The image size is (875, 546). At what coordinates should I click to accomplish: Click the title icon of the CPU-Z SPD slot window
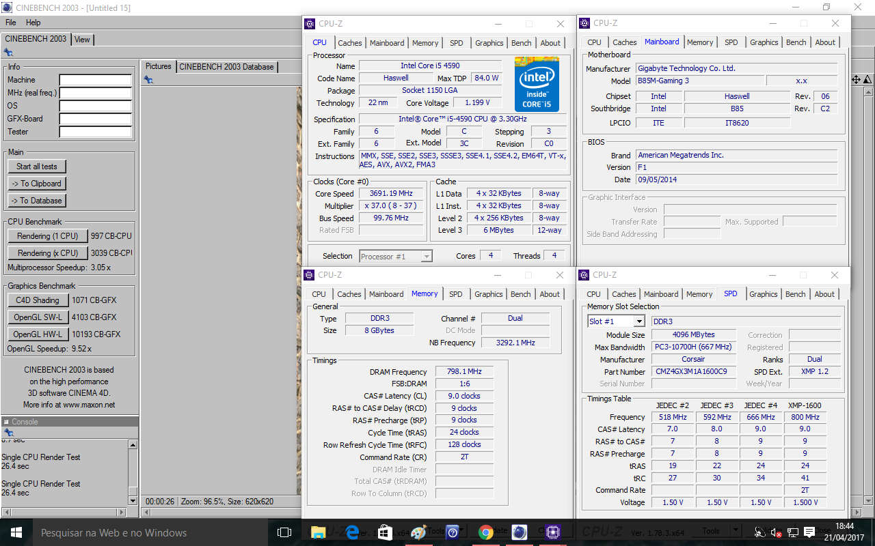pyautogui.click(x=584, y=275)
